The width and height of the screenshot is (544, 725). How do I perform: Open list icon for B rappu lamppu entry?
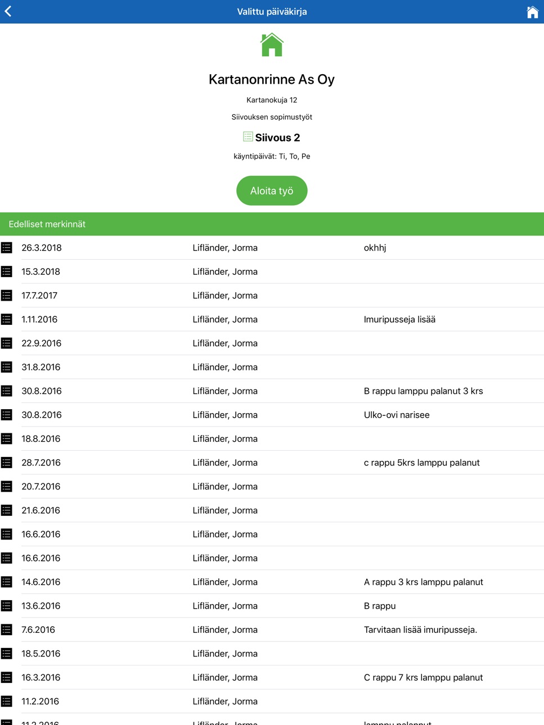click(x=7, y=391)
